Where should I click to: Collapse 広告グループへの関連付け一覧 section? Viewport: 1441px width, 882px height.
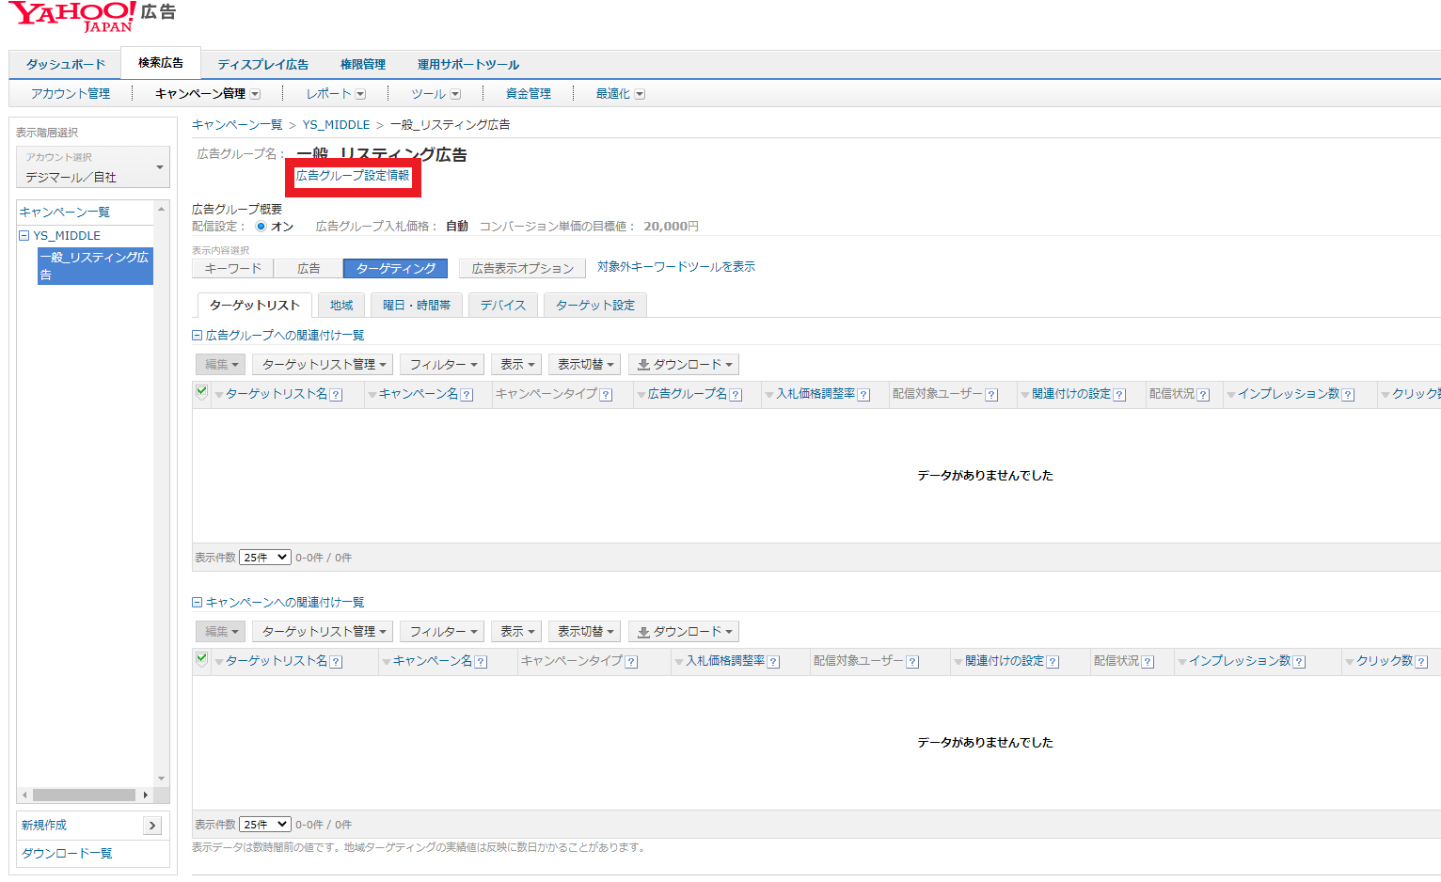pos(198,336)
